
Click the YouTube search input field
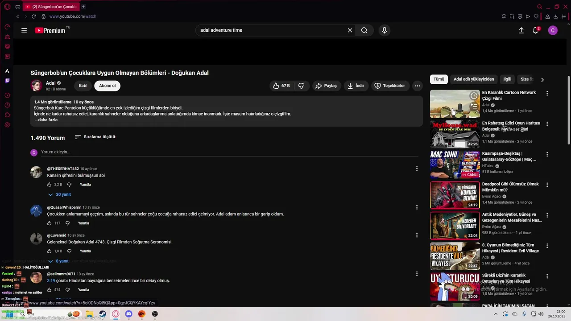272,30
